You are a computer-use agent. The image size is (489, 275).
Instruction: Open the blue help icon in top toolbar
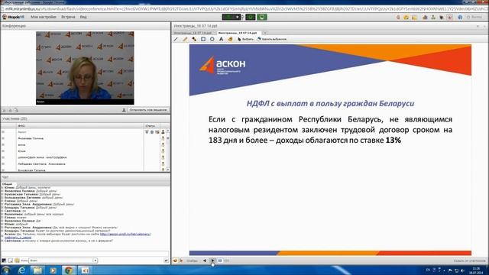pos(460,17)
